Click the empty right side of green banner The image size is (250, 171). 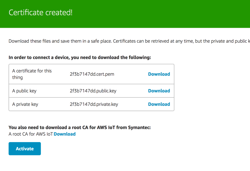click(187, 14)
